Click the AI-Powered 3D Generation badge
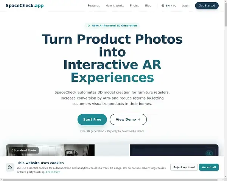This screenshot has width=227, height=181. point(112,26)
